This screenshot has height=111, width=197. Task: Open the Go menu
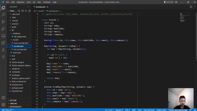(34, 2)
